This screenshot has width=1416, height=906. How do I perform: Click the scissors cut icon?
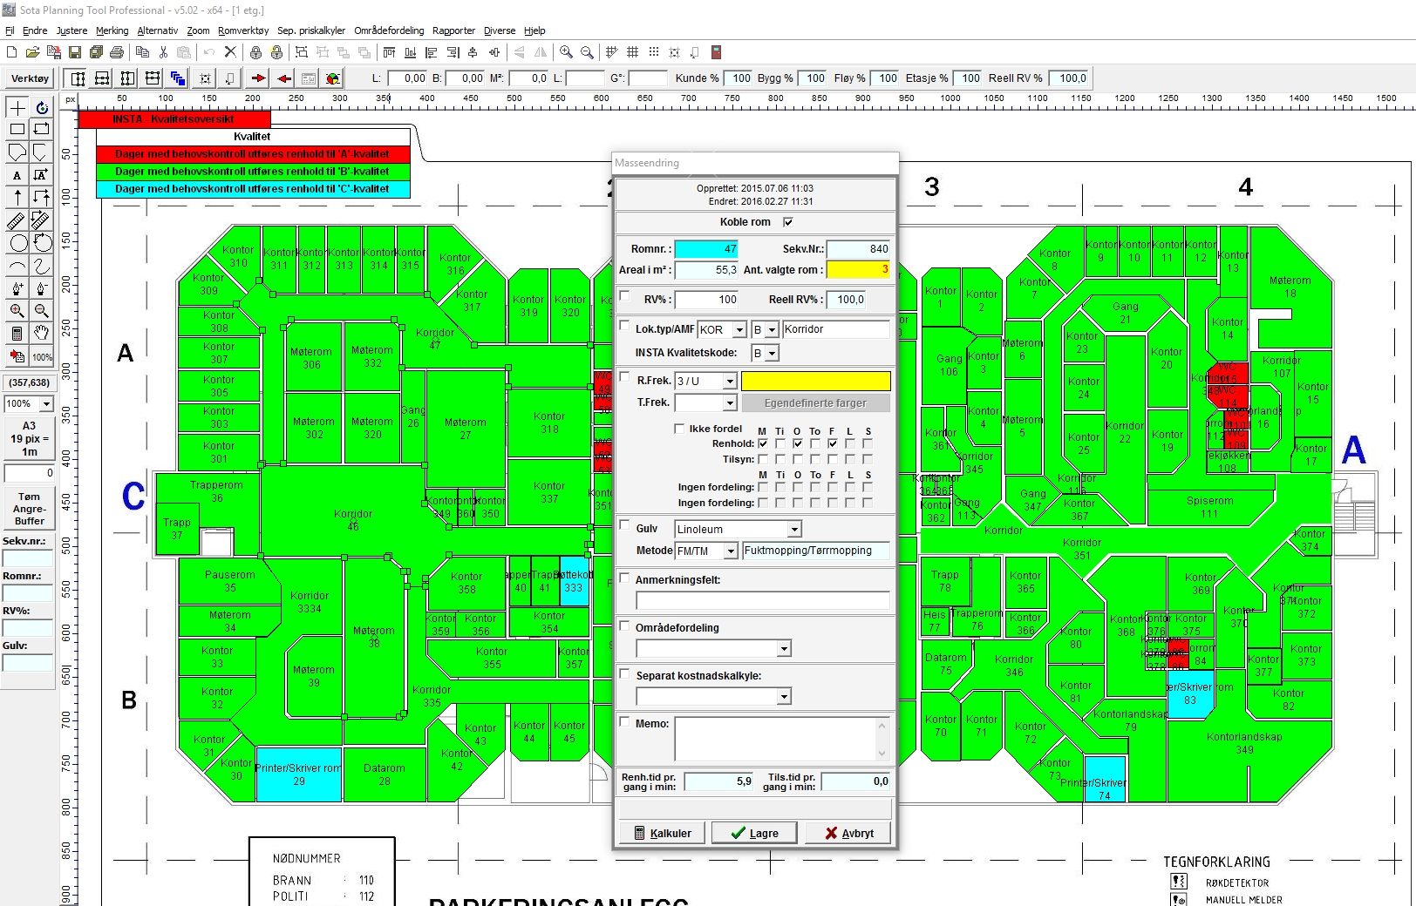point(163,53)
